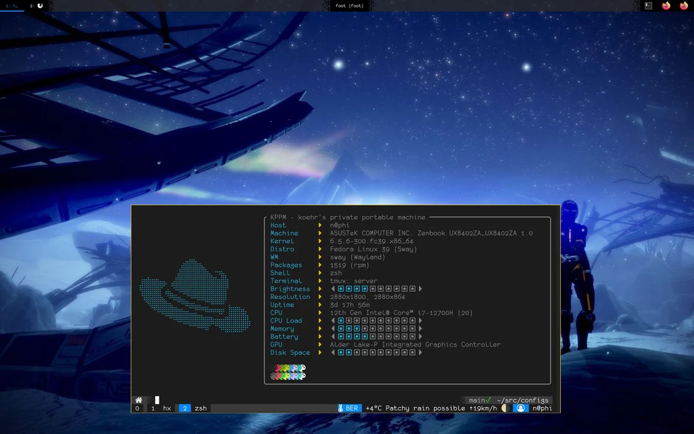Click the moon phase icon in the status bar
The width and height of the screenshot is (694, 434).
pos(505,408)
